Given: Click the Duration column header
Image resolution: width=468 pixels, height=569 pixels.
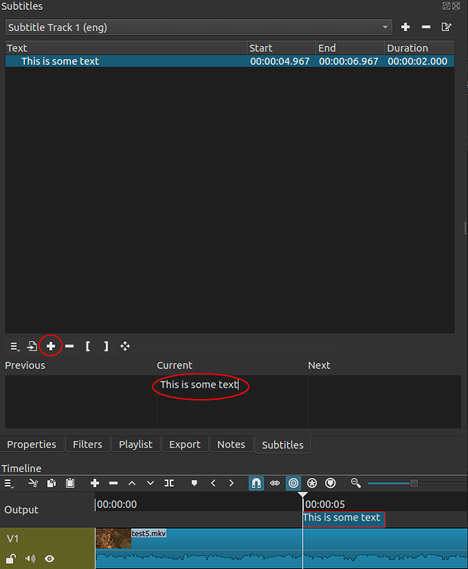Looking at the screenshot, I should click(419, 48).
